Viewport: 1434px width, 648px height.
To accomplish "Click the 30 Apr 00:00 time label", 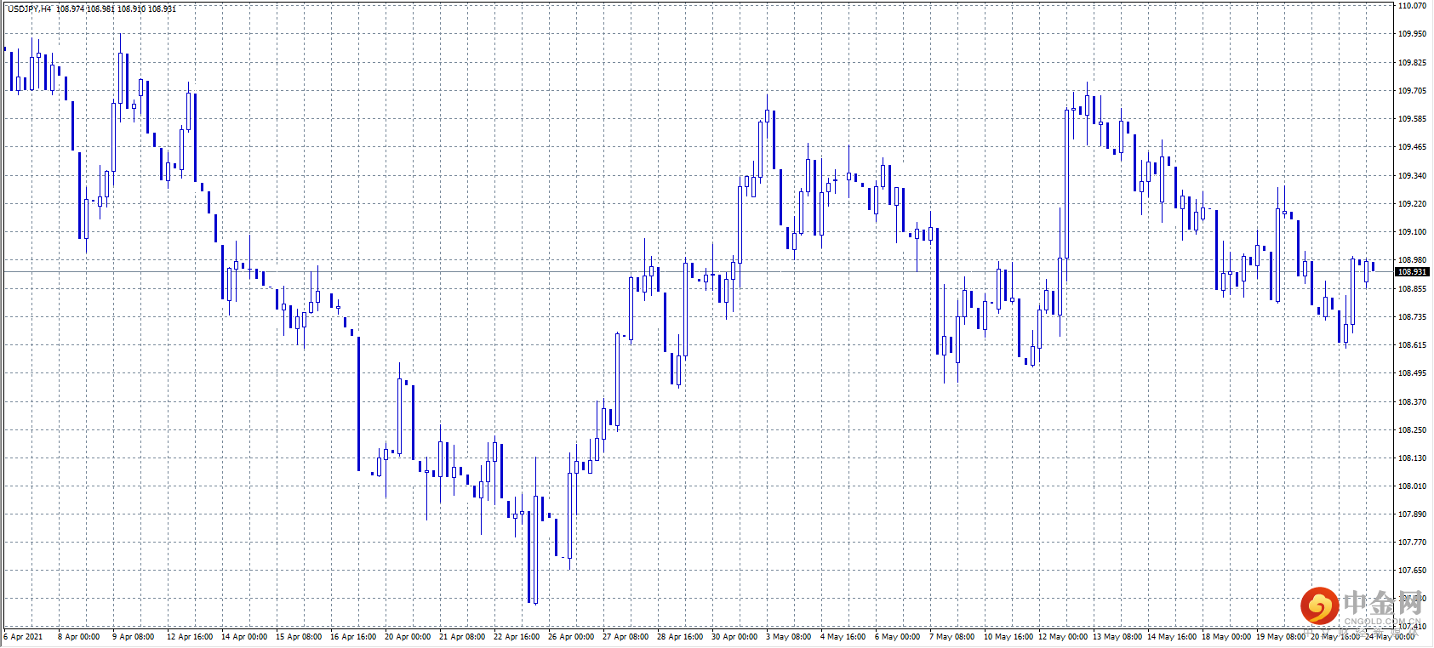I will click(734, 637).
